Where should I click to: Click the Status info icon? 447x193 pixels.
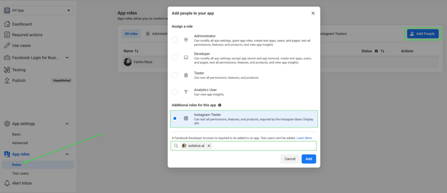click(x=376, y=51)
